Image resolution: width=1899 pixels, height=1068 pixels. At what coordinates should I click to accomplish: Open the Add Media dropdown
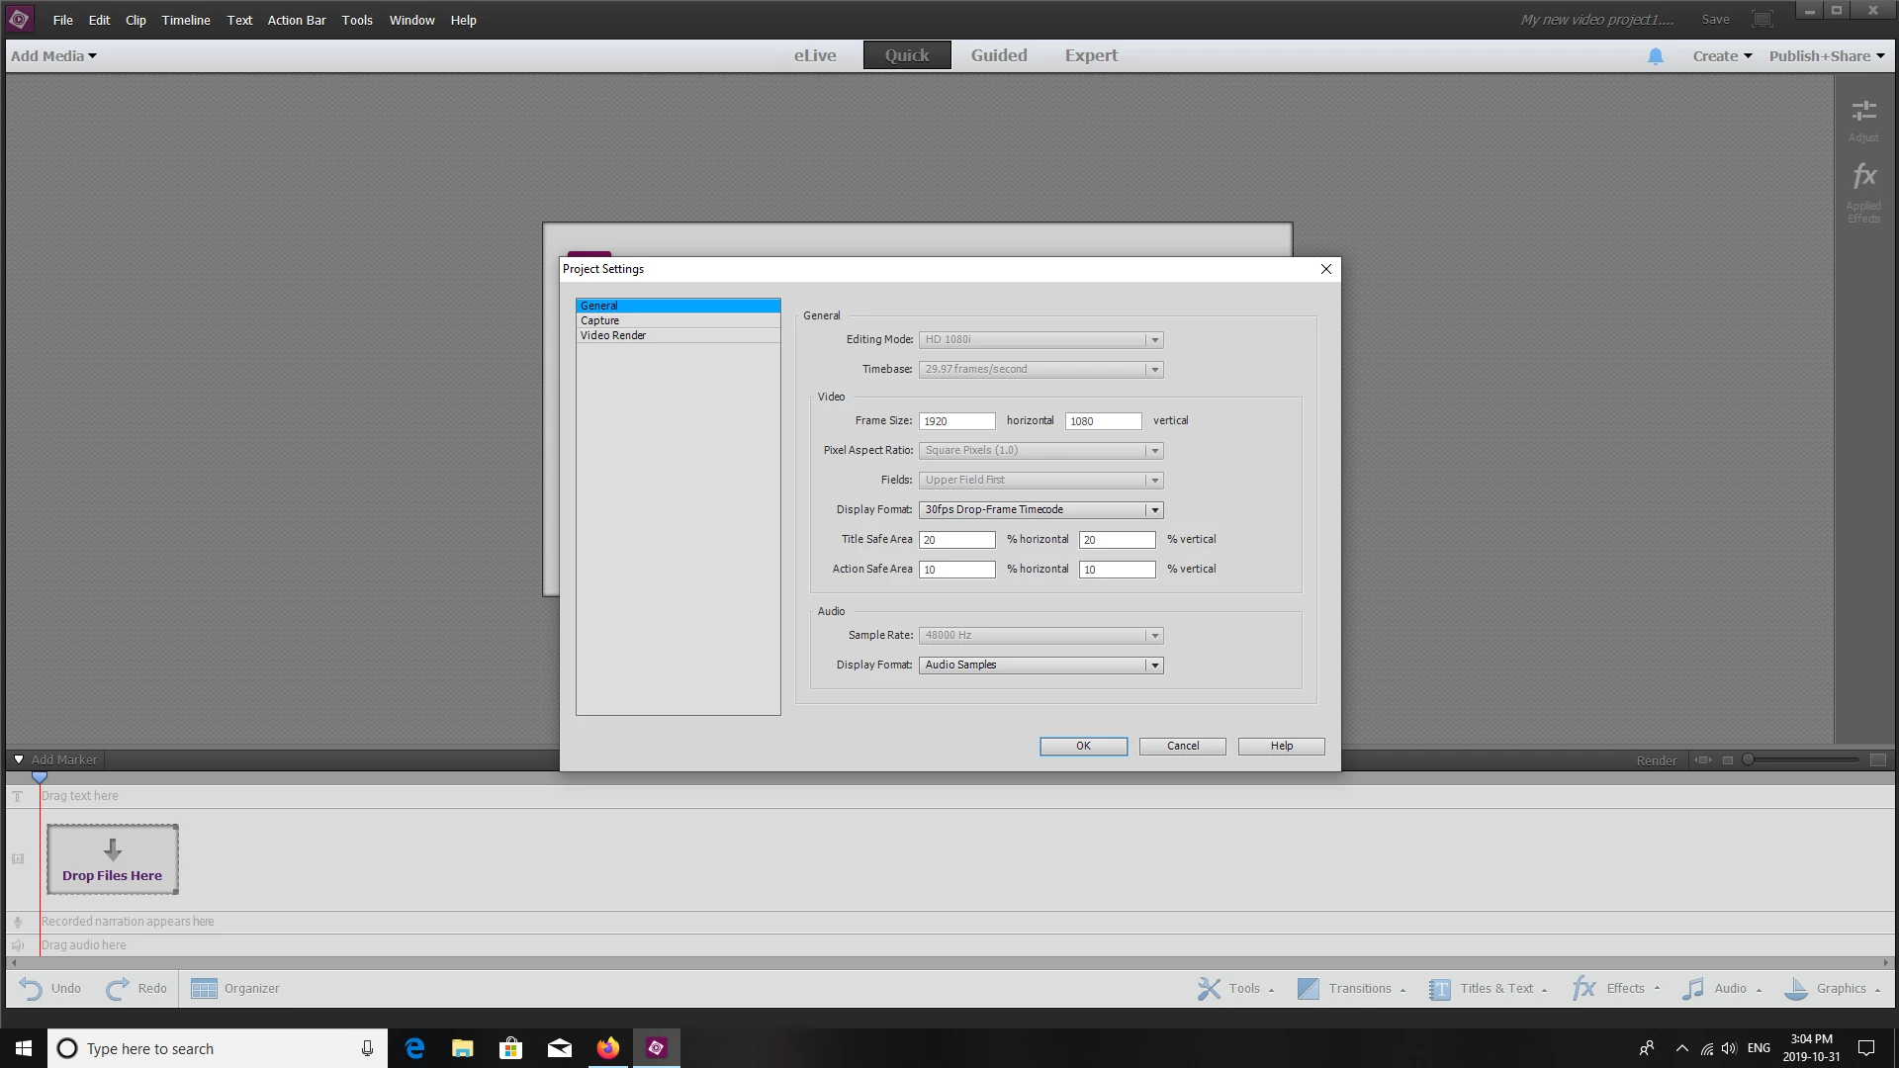(53, 56)
